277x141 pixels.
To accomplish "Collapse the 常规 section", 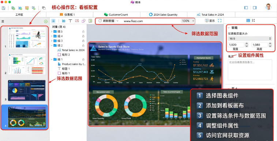I will tap(229, 28).
